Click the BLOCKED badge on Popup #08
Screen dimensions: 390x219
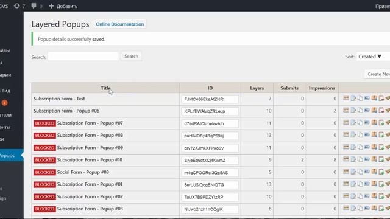tap(44, 135)
